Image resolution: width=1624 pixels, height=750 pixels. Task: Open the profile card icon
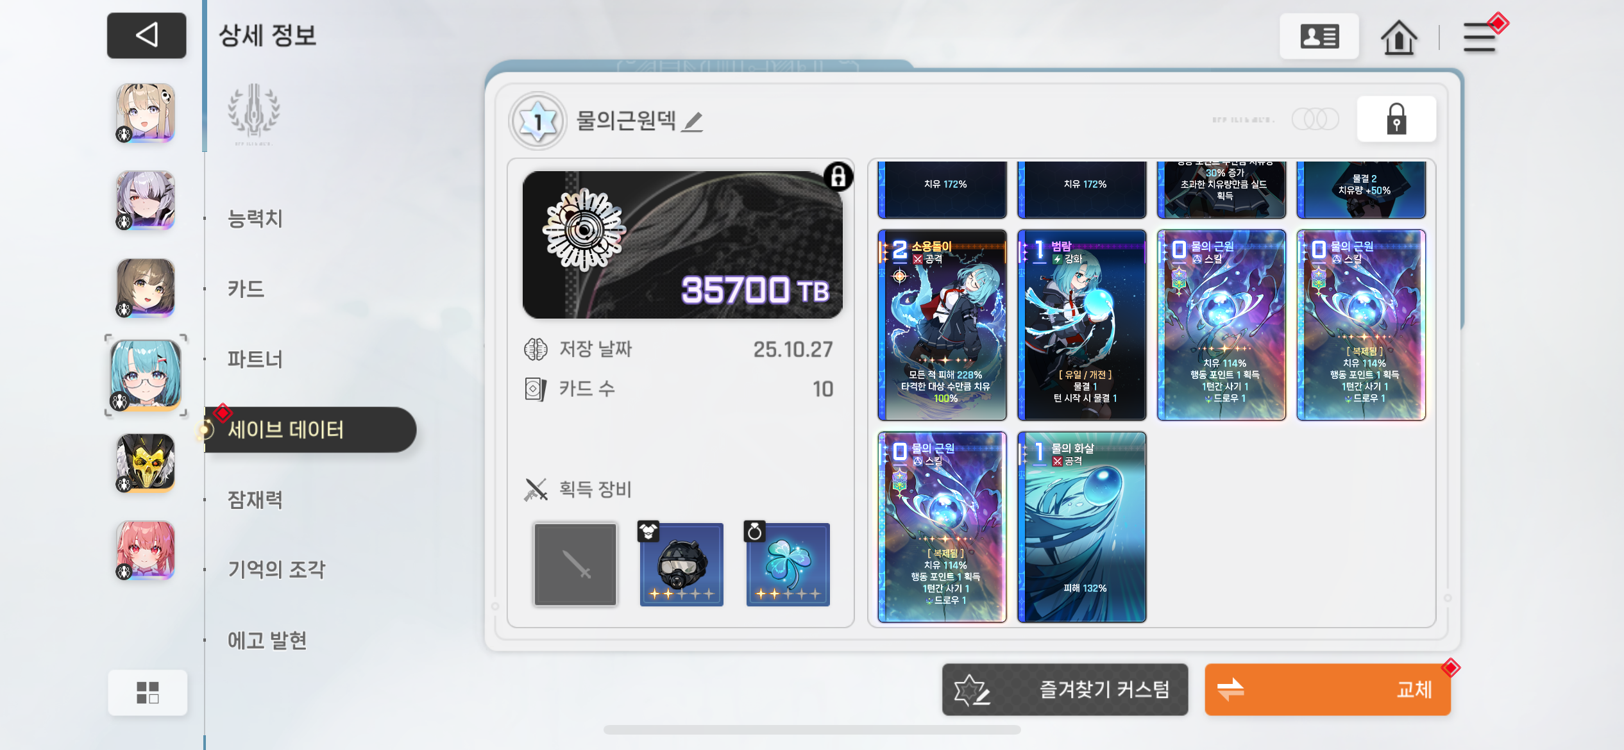pyautogui.click(x=1319, y=37)
